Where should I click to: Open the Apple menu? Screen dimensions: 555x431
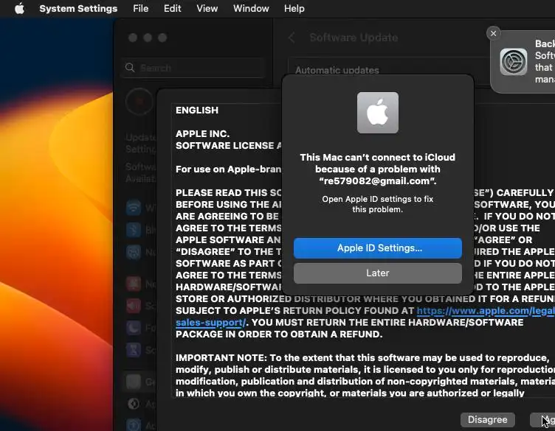[19, 9]
